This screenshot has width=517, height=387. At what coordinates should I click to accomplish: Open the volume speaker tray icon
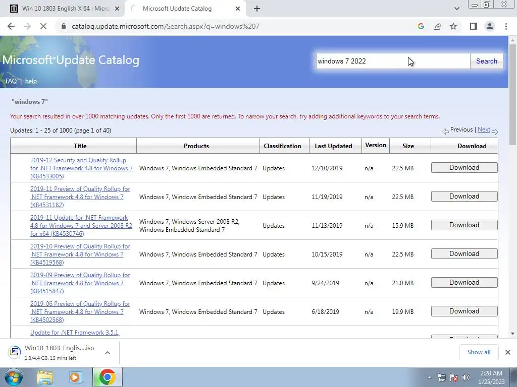tap(466, 378)
